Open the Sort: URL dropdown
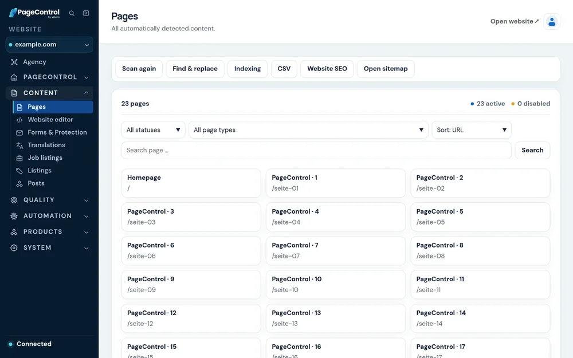 click(472, 129)
